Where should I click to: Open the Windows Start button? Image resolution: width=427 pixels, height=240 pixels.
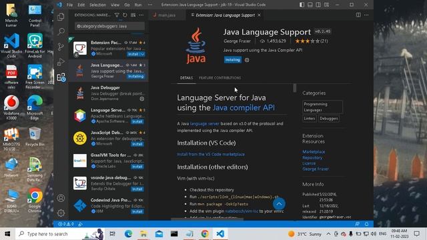7,234
